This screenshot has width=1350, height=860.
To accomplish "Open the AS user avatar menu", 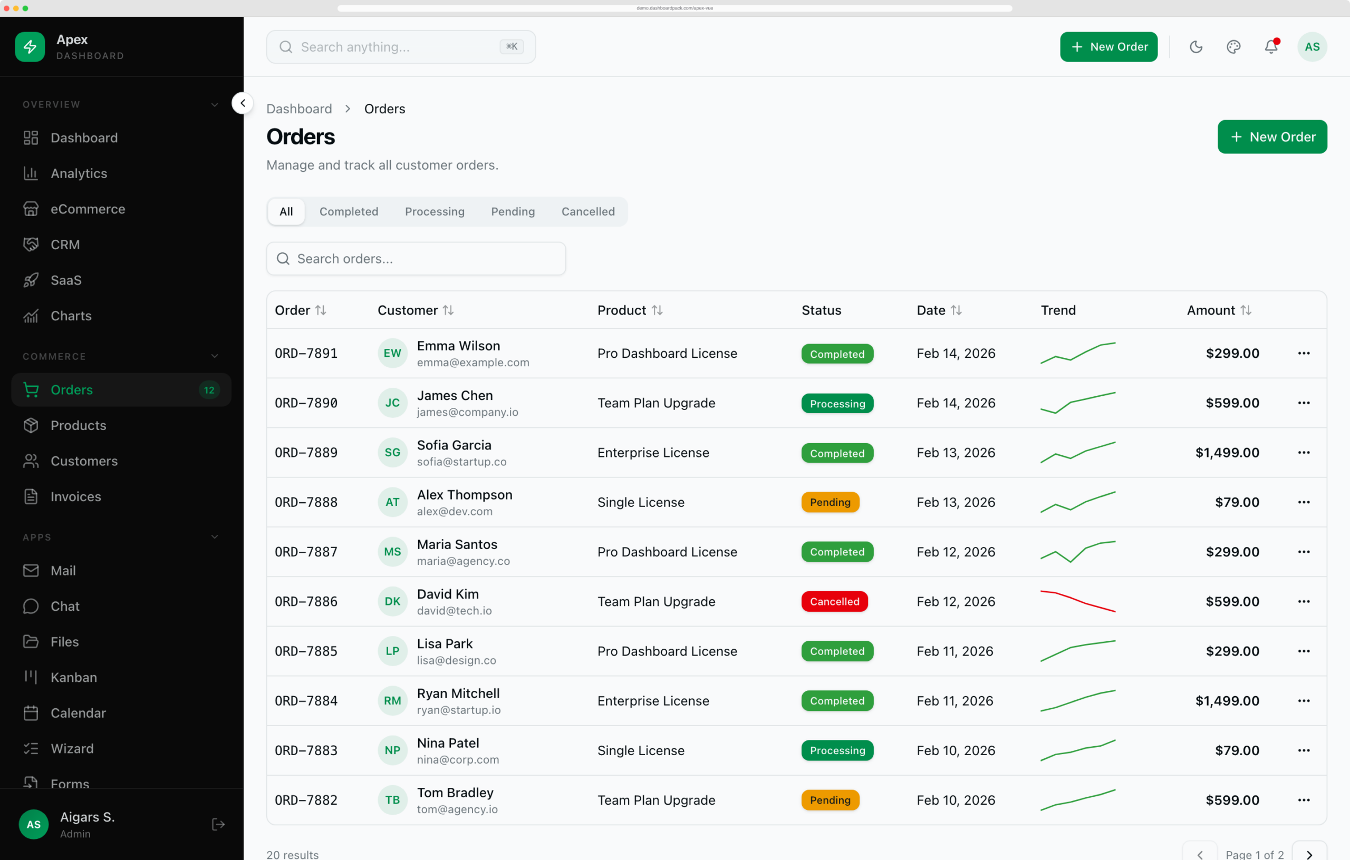I will coord(1312,46).
